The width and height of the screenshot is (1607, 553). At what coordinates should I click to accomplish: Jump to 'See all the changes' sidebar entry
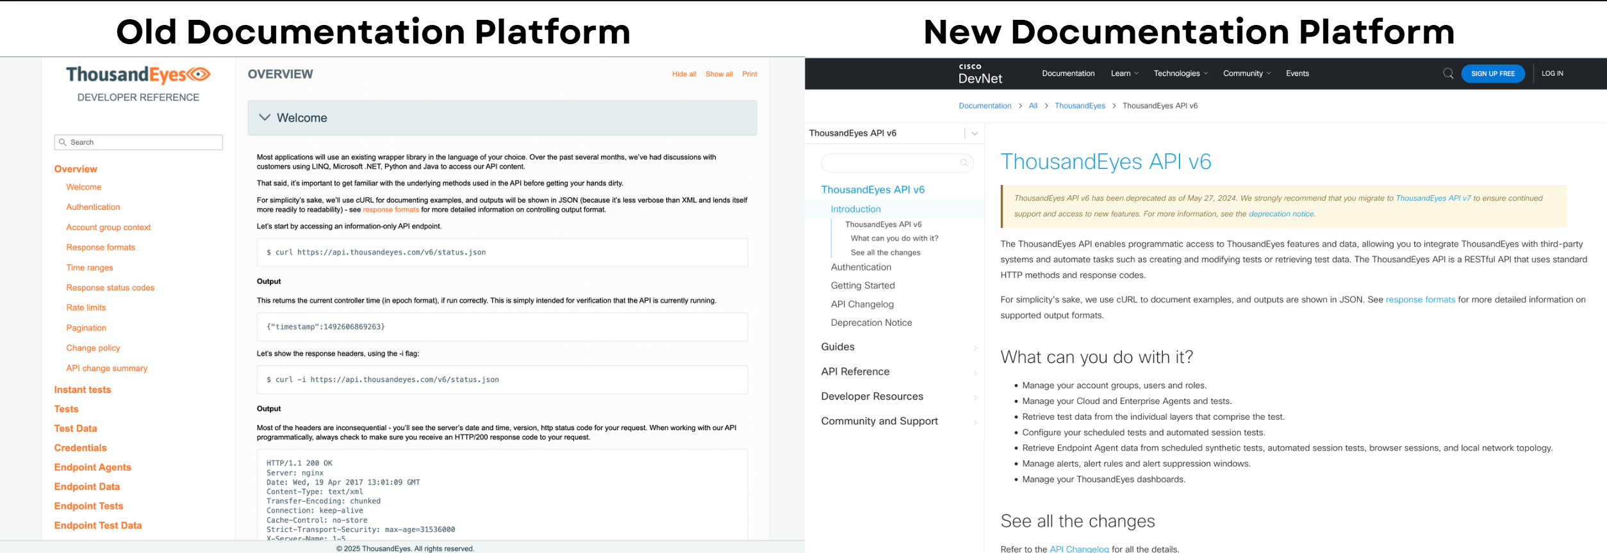tap(886, 253)
